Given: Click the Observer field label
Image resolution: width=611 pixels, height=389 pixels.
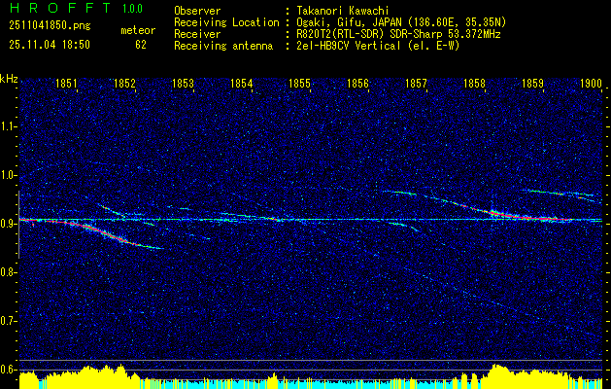Looking at the screenshot, I should coord(197,11).
